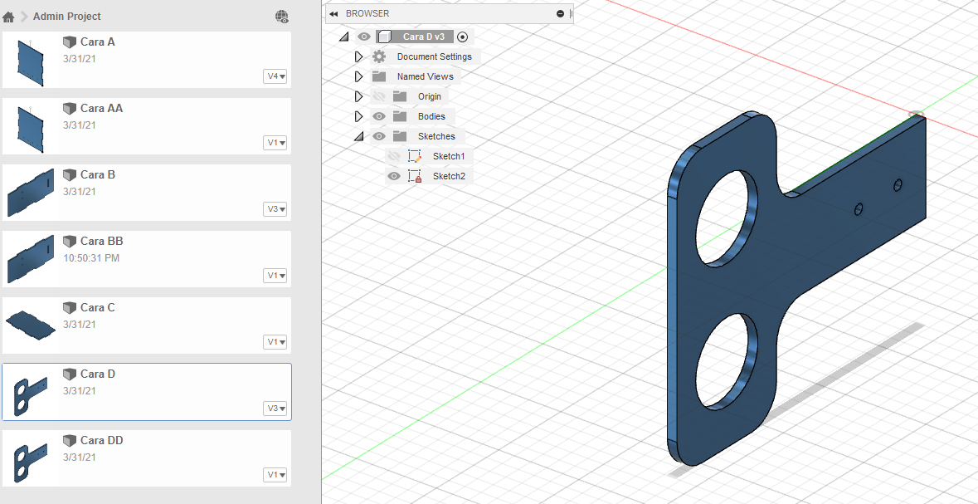Screen dimensions: 978x504
Task: Collapse the Cara D v3 root node
Action: [343, 37]
